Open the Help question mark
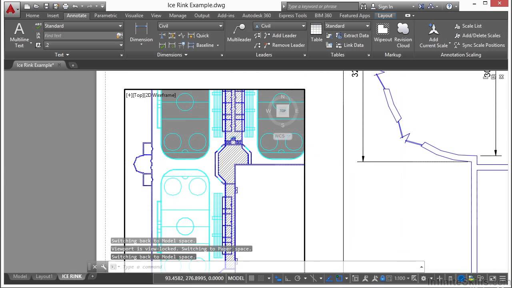 pos(449,6)
